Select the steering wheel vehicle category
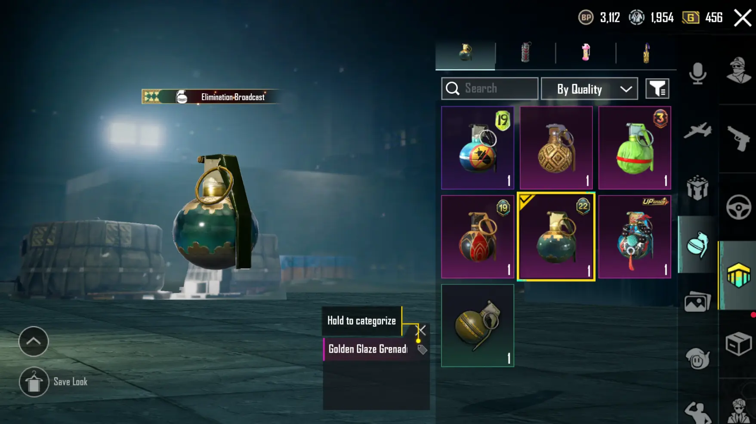 [738, 207]
